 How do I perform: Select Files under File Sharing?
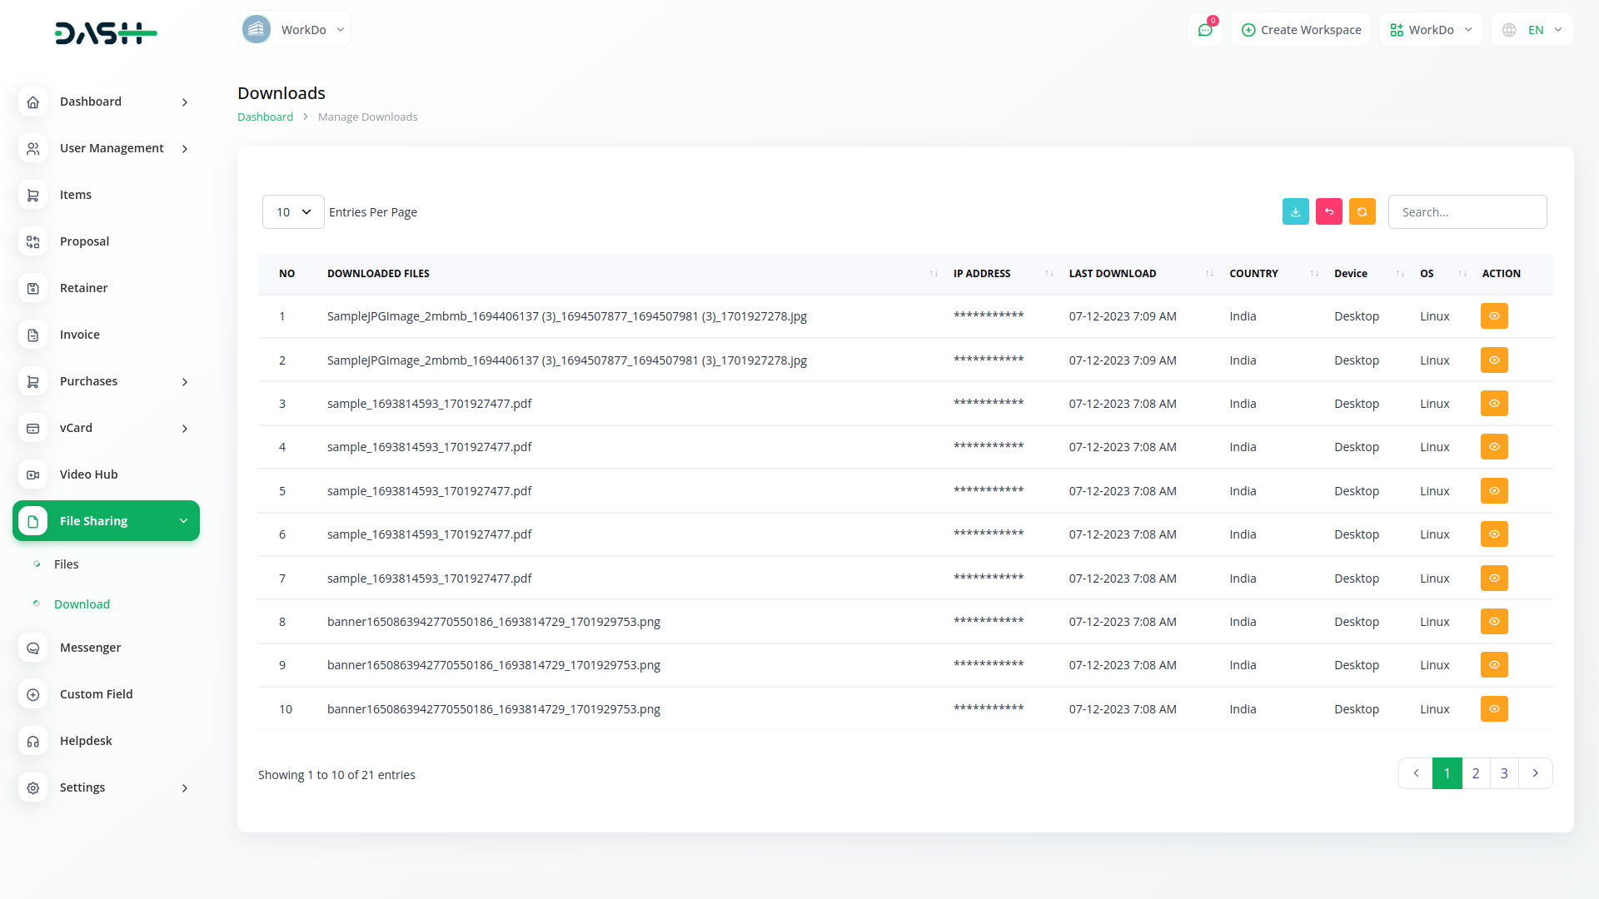(66, 564)
